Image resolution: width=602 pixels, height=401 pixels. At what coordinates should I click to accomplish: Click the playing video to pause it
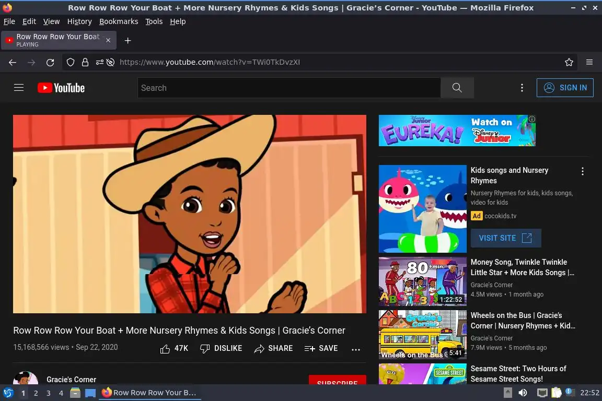click(x=190, y=214)
